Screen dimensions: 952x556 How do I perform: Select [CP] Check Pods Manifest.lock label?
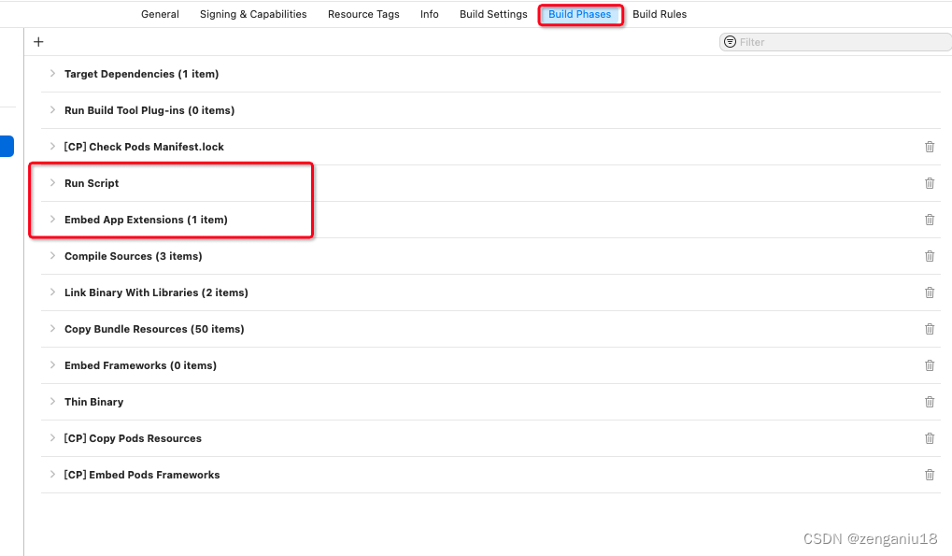144,147
